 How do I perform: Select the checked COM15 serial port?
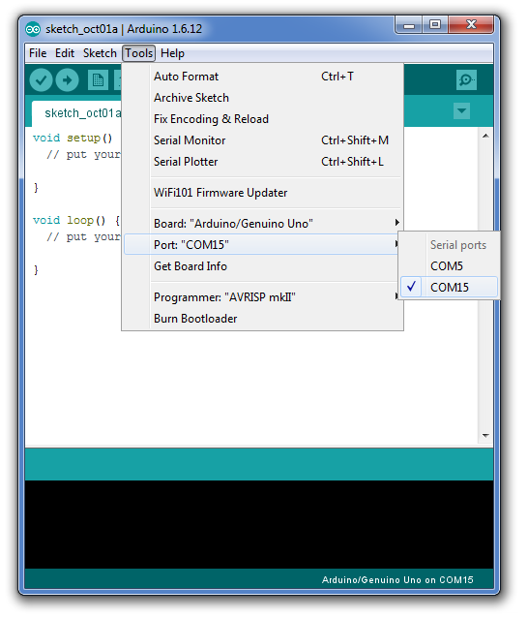pos(450,287)
